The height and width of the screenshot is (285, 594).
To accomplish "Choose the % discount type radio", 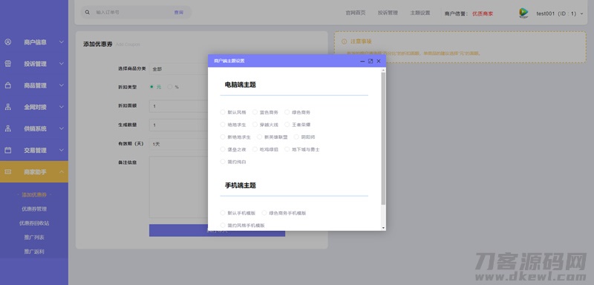I will (x=170, y=87).
